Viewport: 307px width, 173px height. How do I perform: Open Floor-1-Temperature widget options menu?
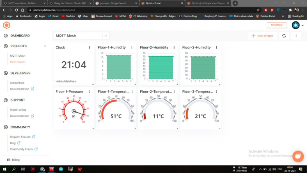tap(132, 92)
